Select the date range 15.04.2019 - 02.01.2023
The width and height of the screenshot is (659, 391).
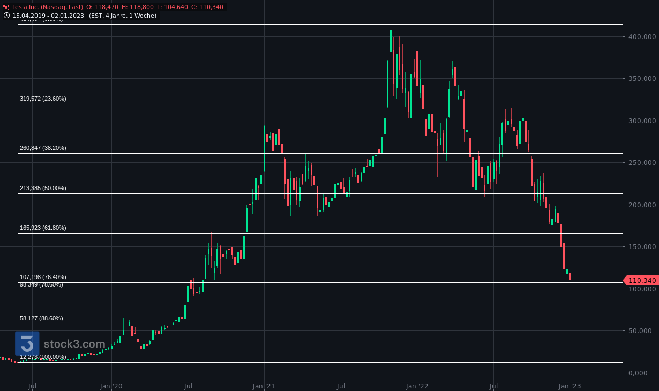tap(48, 16)
